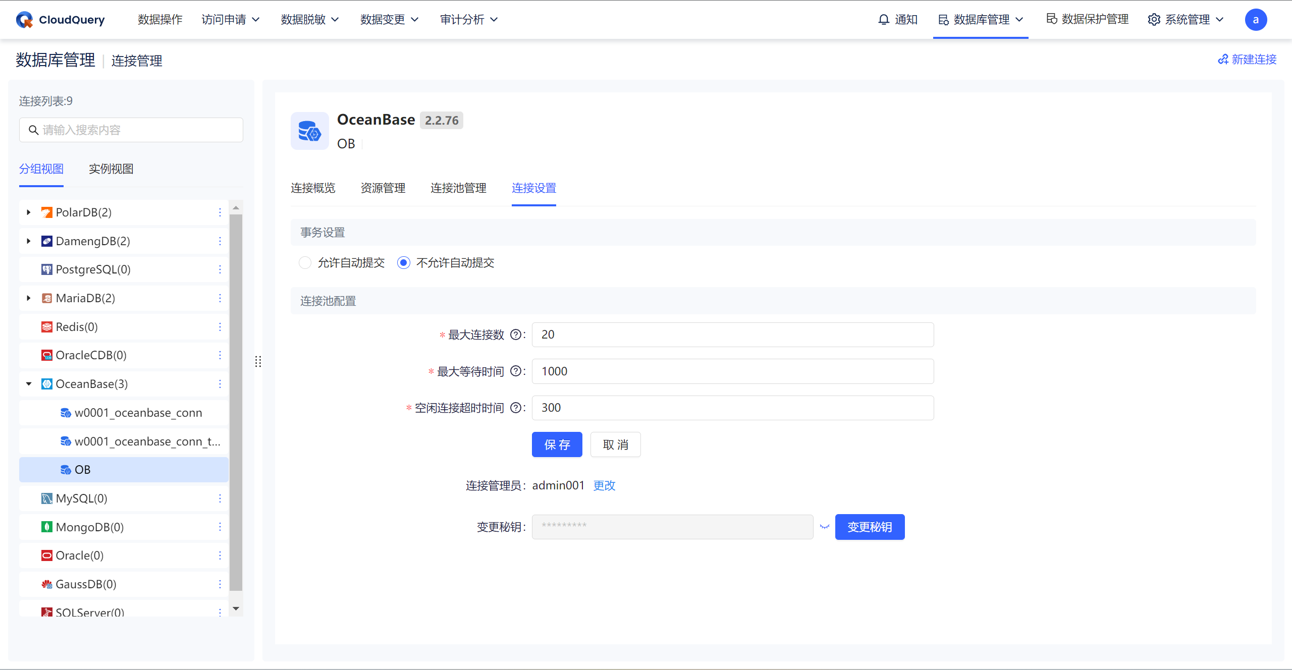Switch to the 实例视图 tab
1292x670 pixels.
pyautogui.click(x=111, y=169)
